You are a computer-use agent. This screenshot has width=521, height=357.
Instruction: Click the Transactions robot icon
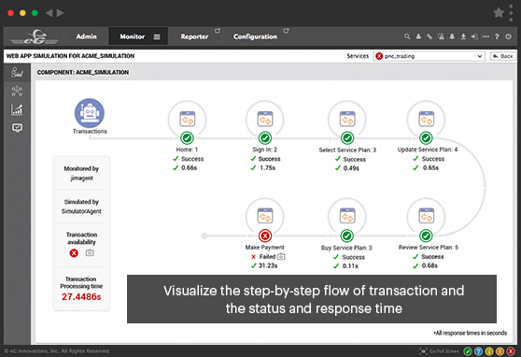[90, 113]
